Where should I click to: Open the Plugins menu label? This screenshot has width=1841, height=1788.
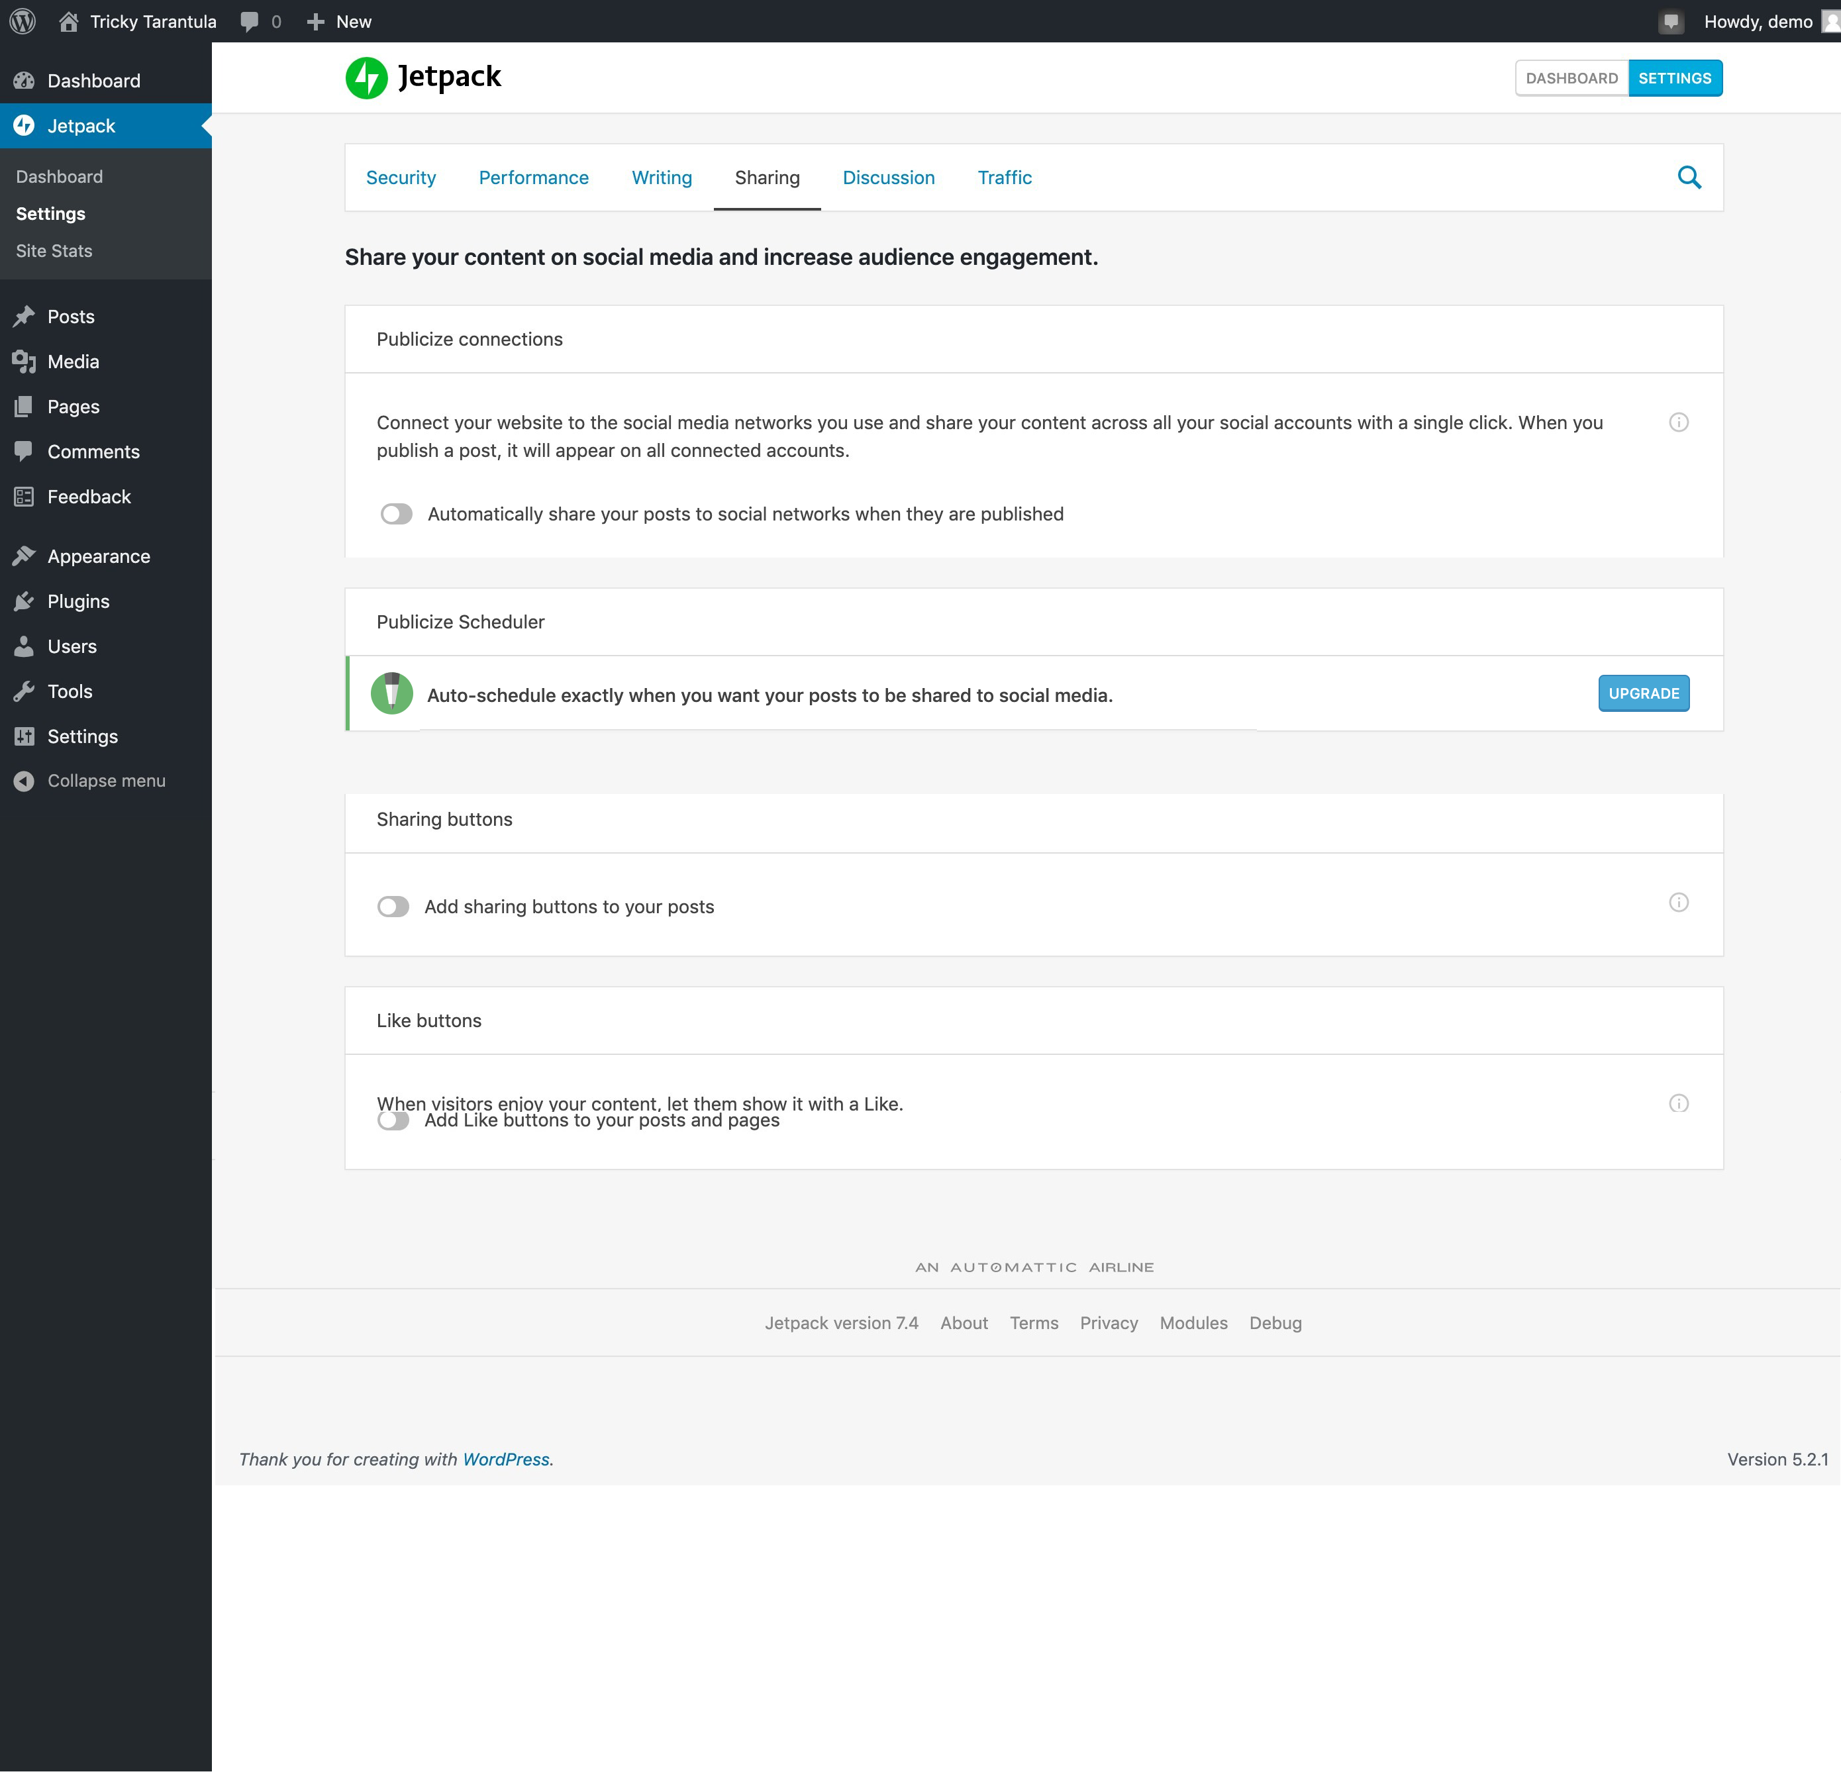click(x=79, y=601)
